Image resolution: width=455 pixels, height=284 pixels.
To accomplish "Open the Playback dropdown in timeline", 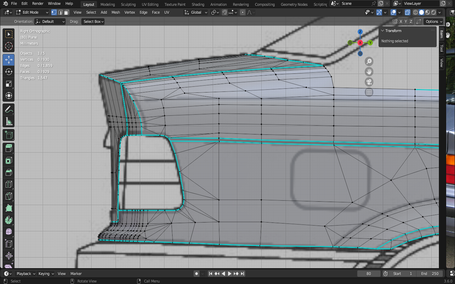I will tap(26, 274).
